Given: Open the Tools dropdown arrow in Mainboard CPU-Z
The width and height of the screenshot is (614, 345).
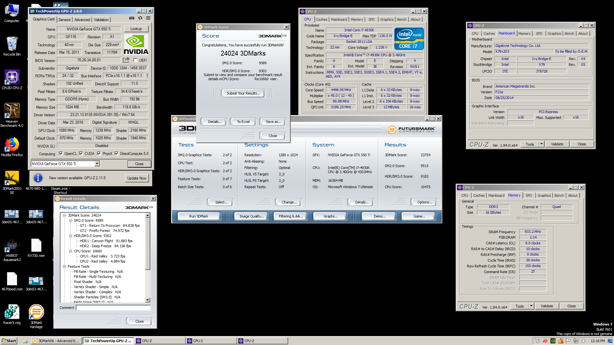Looking at the screenshot, I should point(541,144).
